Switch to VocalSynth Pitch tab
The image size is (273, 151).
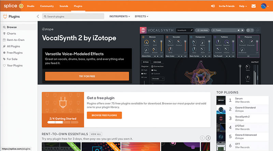click(146, 62)
